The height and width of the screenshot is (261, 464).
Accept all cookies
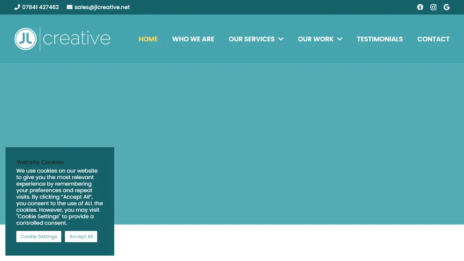click(x=81, y=237)
